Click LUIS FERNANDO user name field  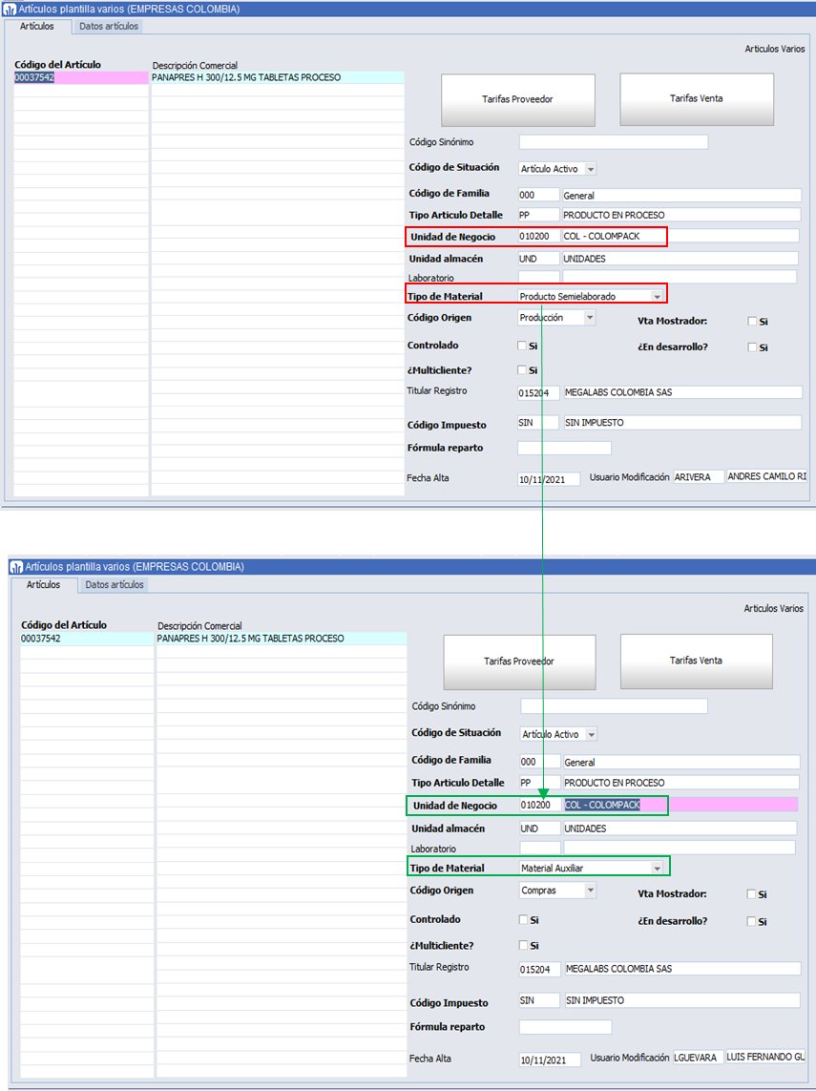[x=765, y=1057]
